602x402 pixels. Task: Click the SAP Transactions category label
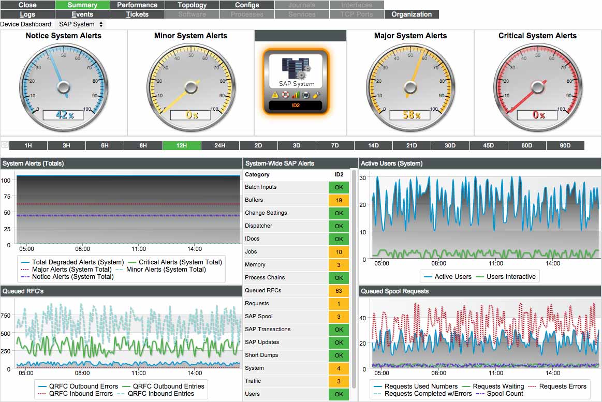[x=268, y=329]
